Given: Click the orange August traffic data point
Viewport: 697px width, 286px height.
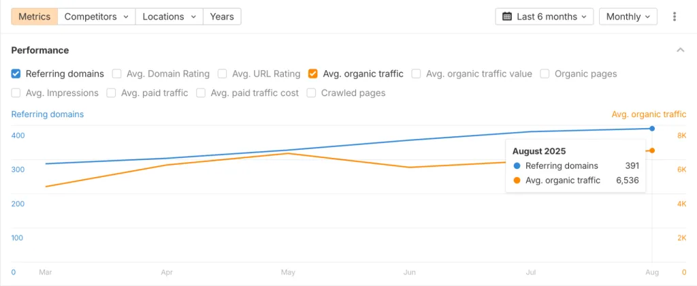Looking at the screenshot, I should (x=652, y=150).
